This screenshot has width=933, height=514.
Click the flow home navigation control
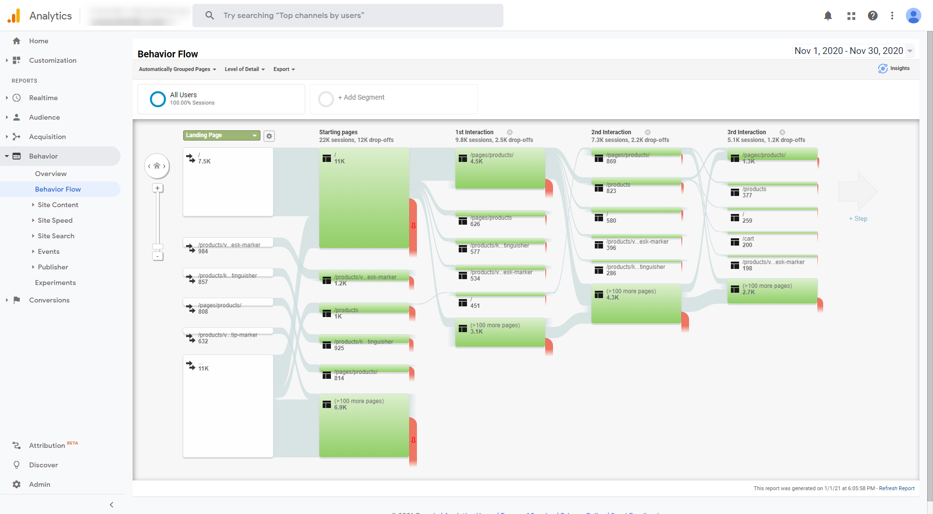[157, 166]
